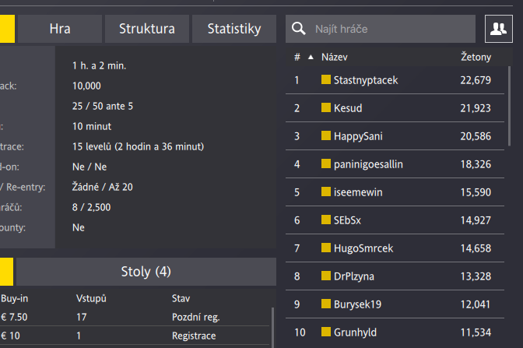
Task: Open the Statistiky tab
Action: pos(233,30)
